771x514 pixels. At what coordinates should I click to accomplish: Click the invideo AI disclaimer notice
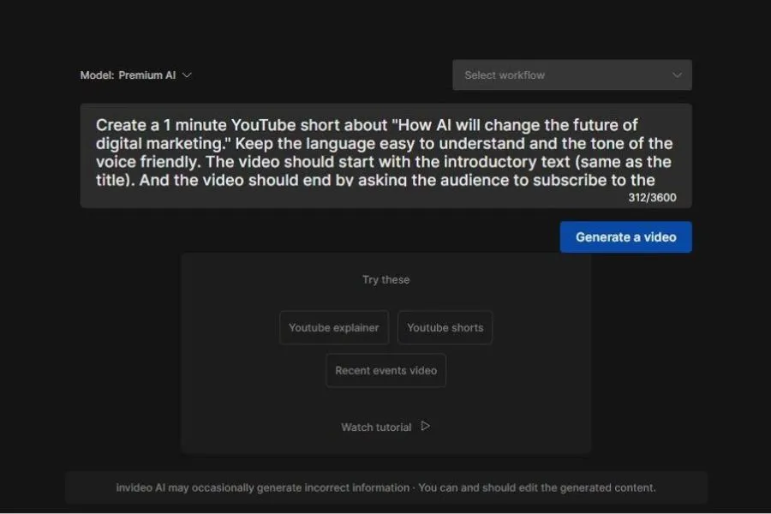(x=385, y=487)
